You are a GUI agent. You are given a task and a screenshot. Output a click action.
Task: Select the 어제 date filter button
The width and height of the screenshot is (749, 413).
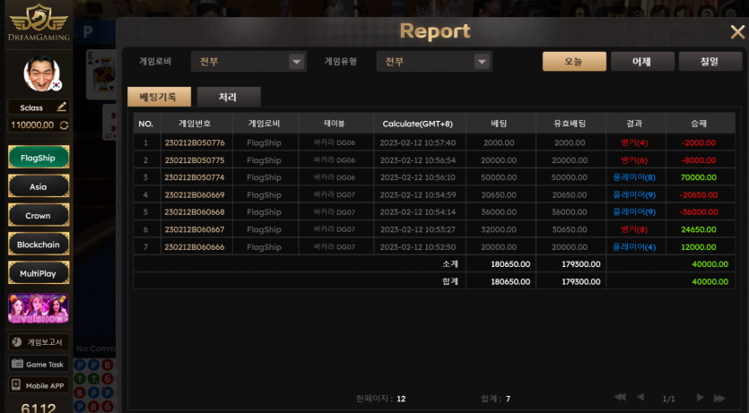tap(642, 62)
